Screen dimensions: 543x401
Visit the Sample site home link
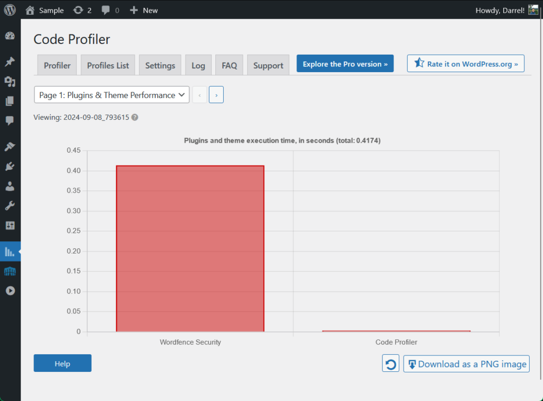(45, 11)
